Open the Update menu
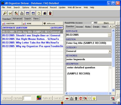 [62, 7]
